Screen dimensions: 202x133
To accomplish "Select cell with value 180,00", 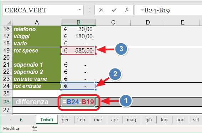I will [x=78, y=36].
